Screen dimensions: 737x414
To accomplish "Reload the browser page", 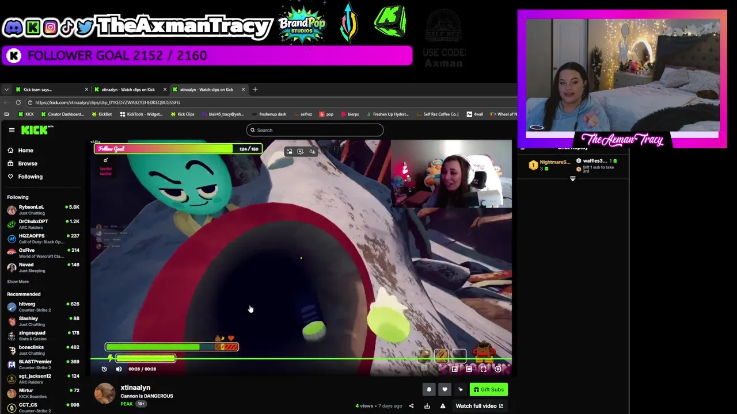I will tap(18, 102).
